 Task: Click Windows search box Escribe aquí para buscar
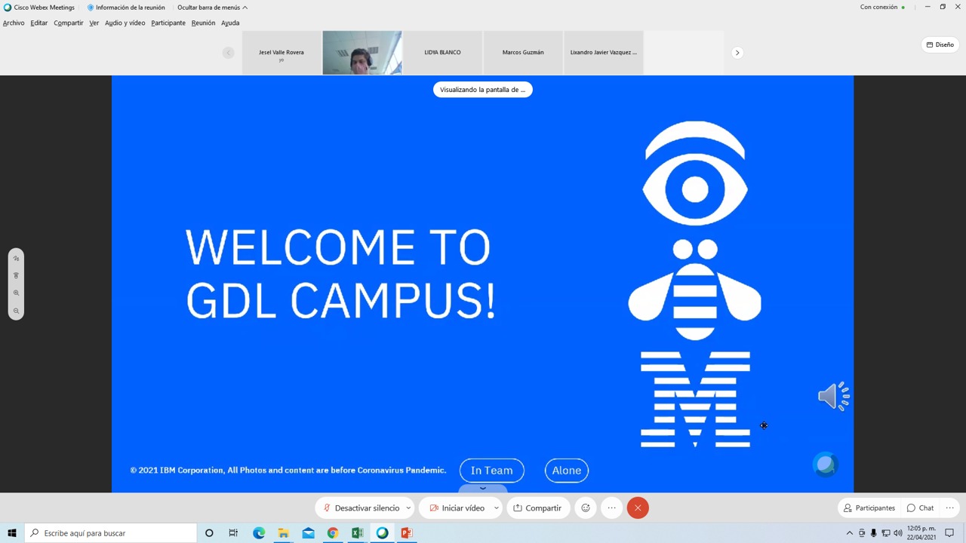[x=110, y=533]
